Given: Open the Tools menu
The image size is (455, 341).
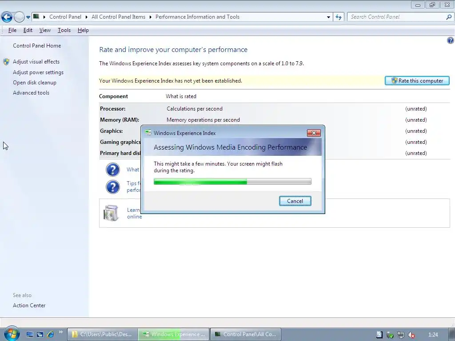Looking at the screenshot, I should pyautogui.click(x=64, y=30).
